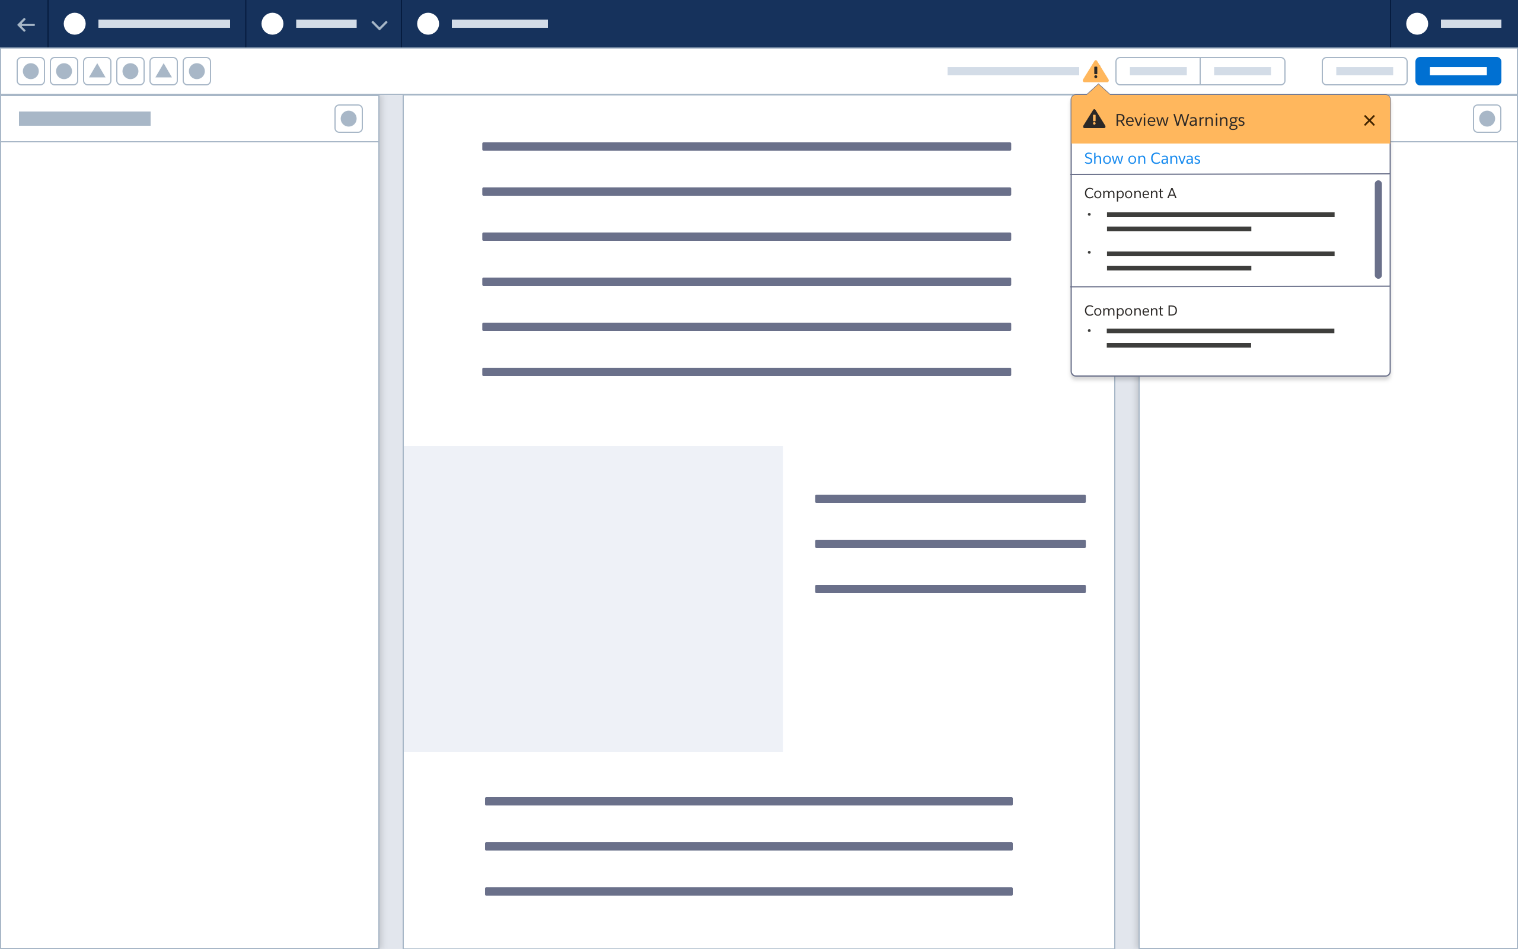Close the Review Warnings panel

[1369, 120]
